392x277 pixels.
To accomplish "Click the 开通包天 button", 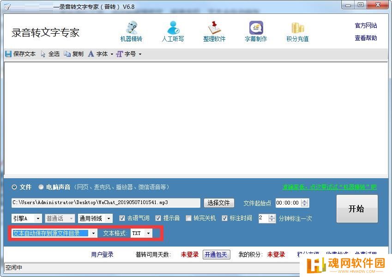I will pyautogui.click(x=216, y=254).
